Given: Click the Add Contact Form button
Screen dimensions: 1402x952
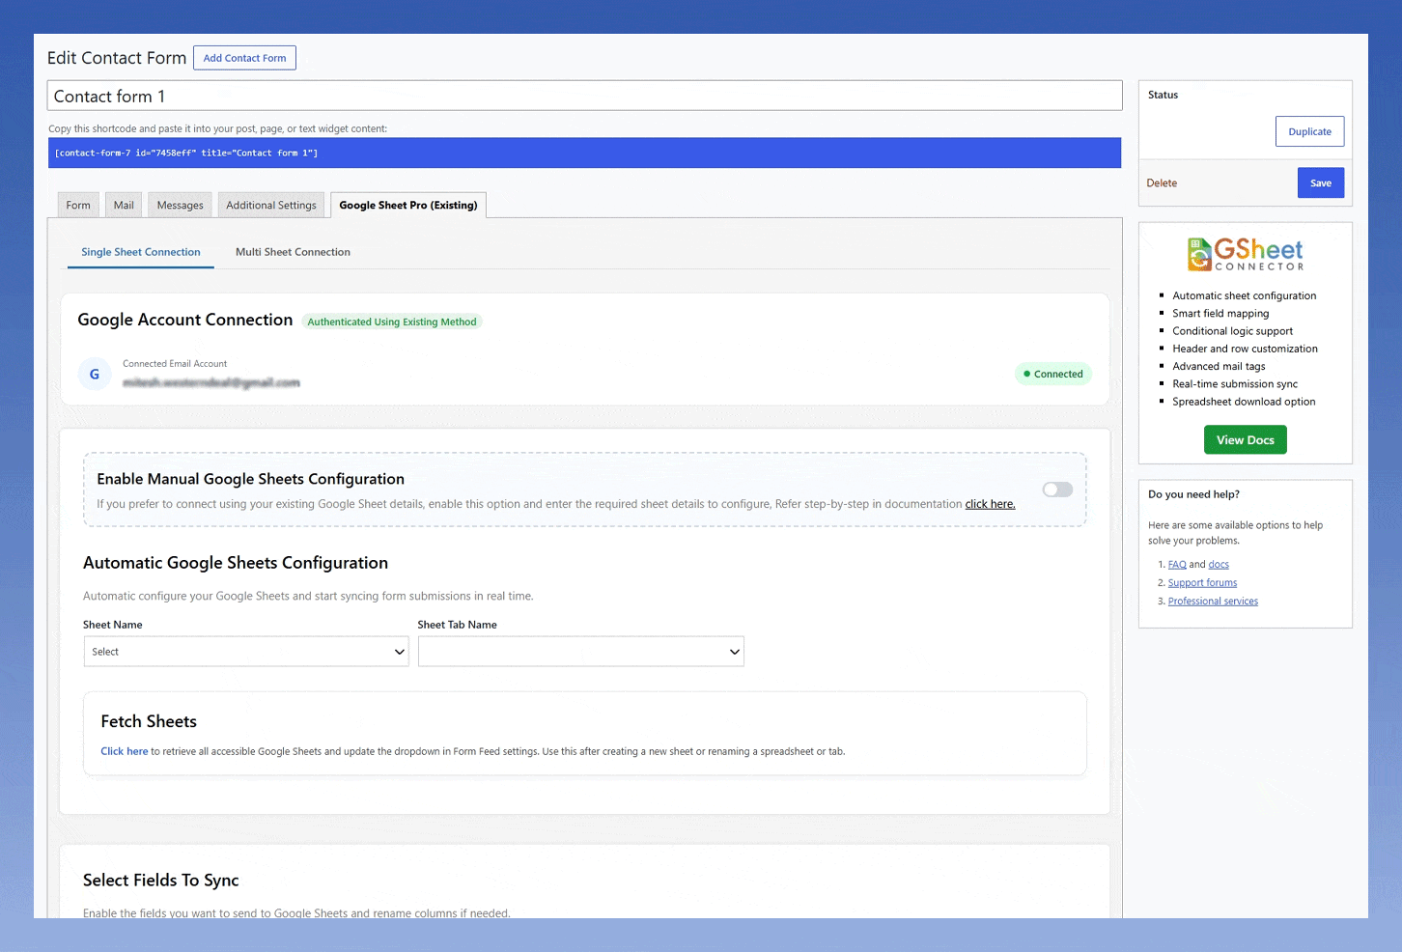Looking at the screenshot, I should [244, 58].
